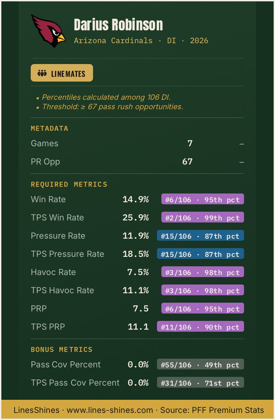275x420 pixels.
Task: Click TPS Pass Cov Percent 71st badge
Action: pos(200,383)
